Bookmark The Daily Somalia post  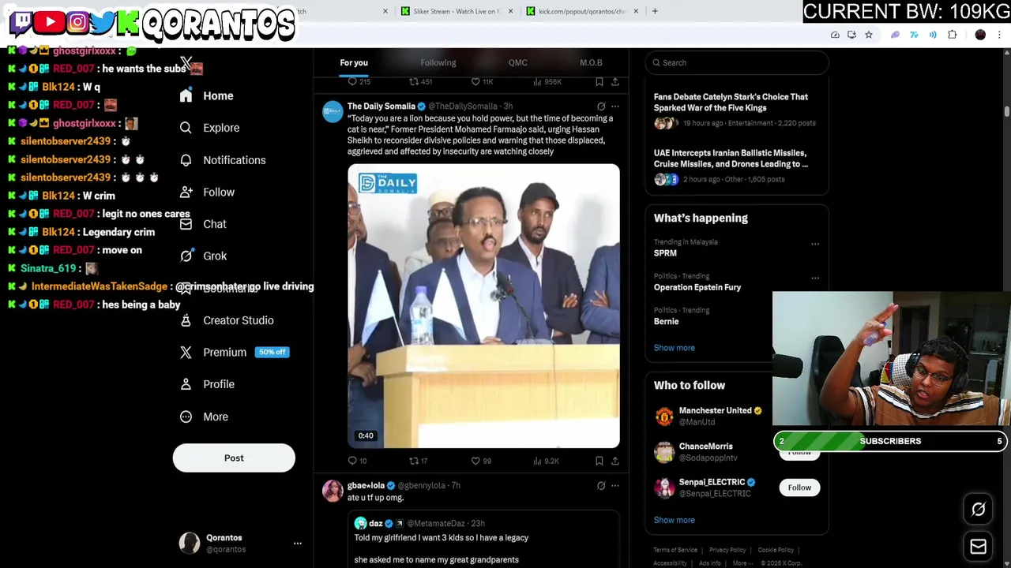pyautogui.click(x=599, y=461)
